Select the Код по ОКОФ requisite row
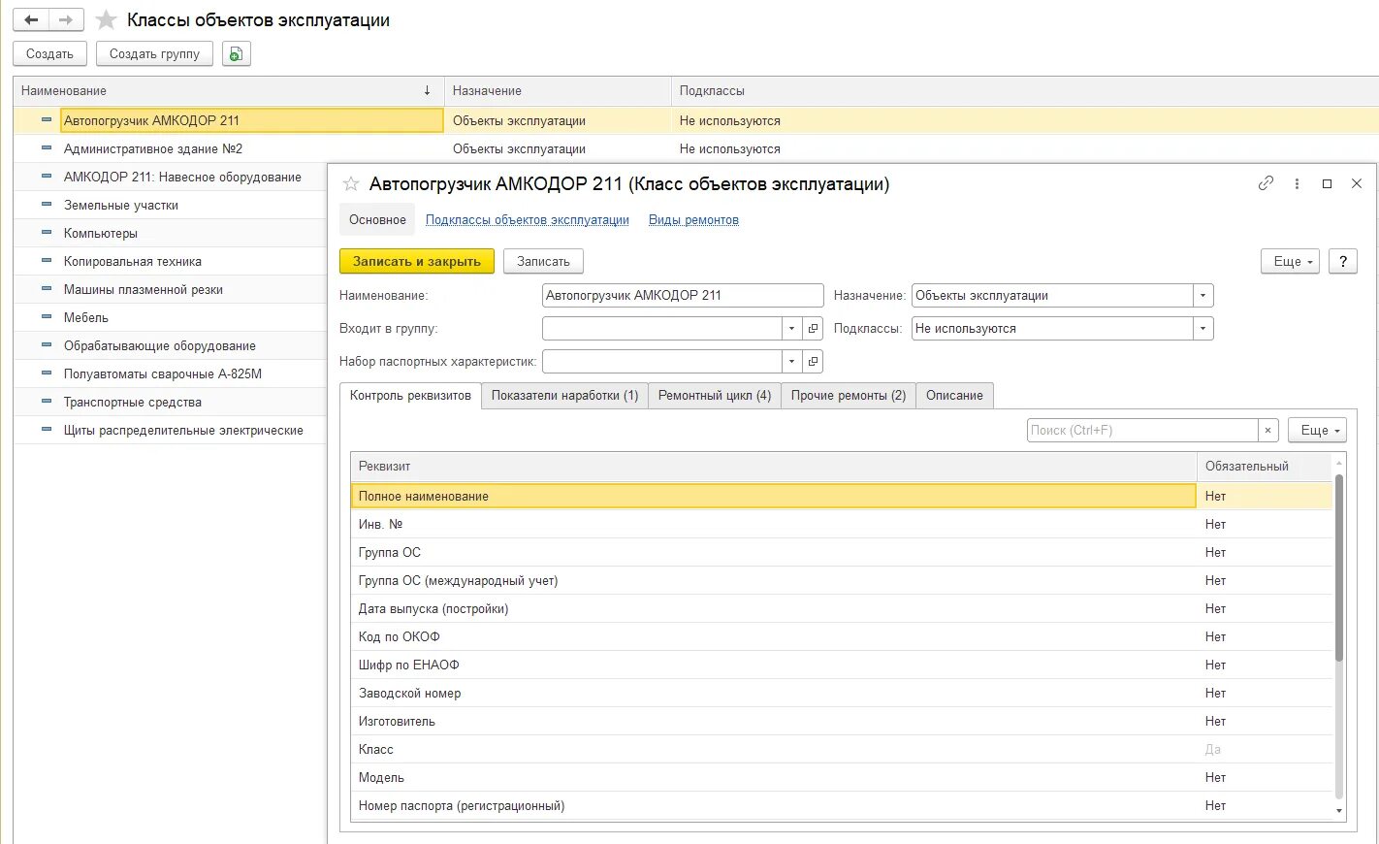 841,637
